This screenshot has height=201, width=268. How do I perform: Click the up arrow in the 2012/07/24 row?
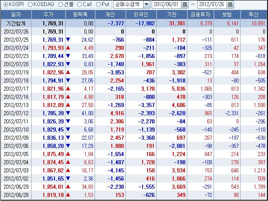(x=68, y=48)
